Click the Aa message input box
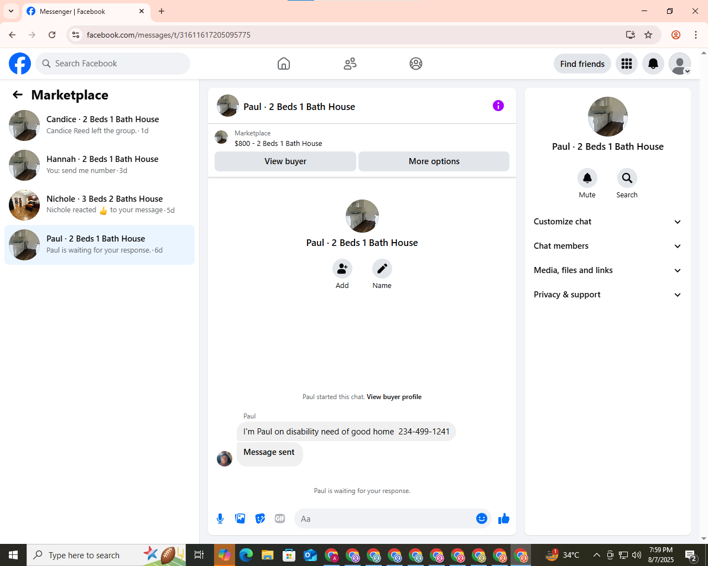The height and width of the screenshot is (566, 708). [x=384, y=518]
